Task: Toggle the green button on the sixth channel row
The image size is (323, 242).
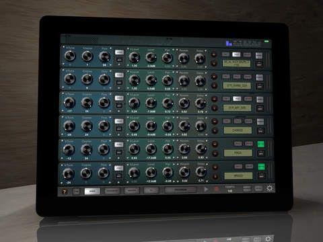Action: (x=261, y=167)
